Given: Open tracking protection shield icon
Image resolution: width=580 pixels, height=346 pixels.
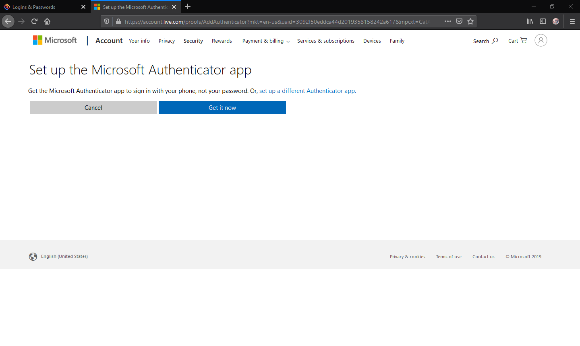Looking at the screenshot, I should 107,21.
